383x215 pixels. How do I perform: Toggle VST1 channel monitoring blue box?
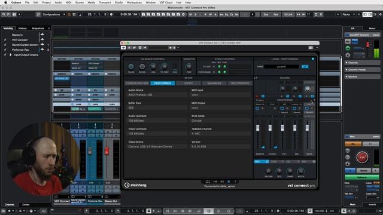[282, 108]
